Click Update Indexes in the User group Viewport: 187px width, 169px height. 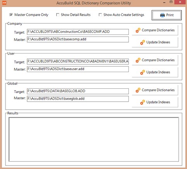click(155, 72)
